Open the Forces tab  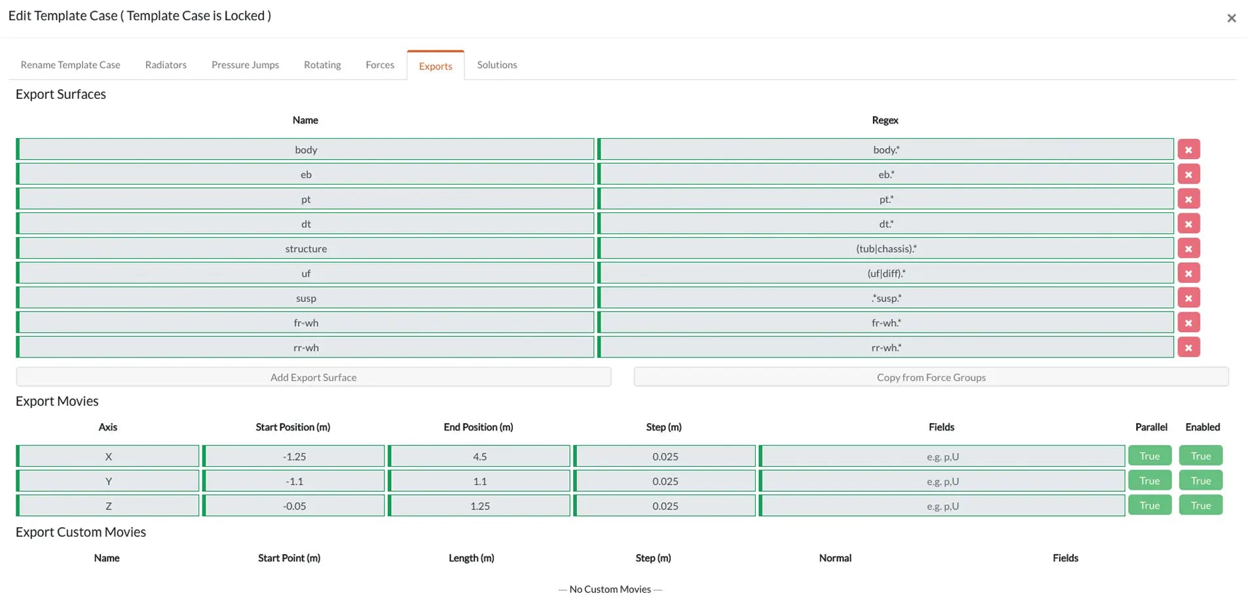(380, 65)
